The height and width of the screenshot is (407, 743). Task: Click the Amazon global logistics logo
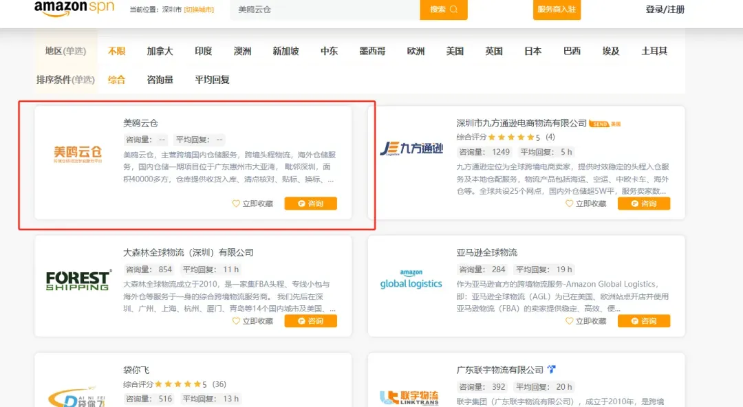411,279
